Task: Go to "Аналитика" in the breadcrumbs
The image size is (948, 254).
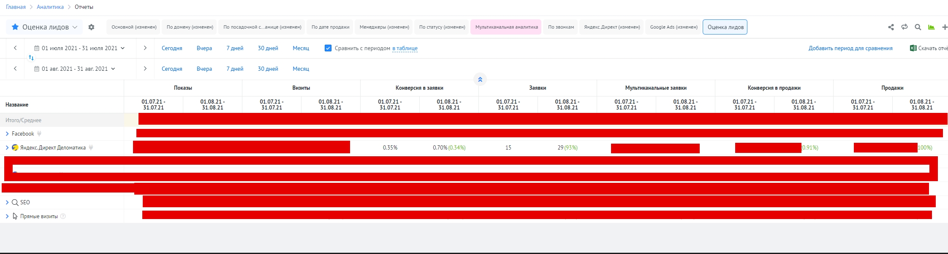Action: click(x=50, y=7)
